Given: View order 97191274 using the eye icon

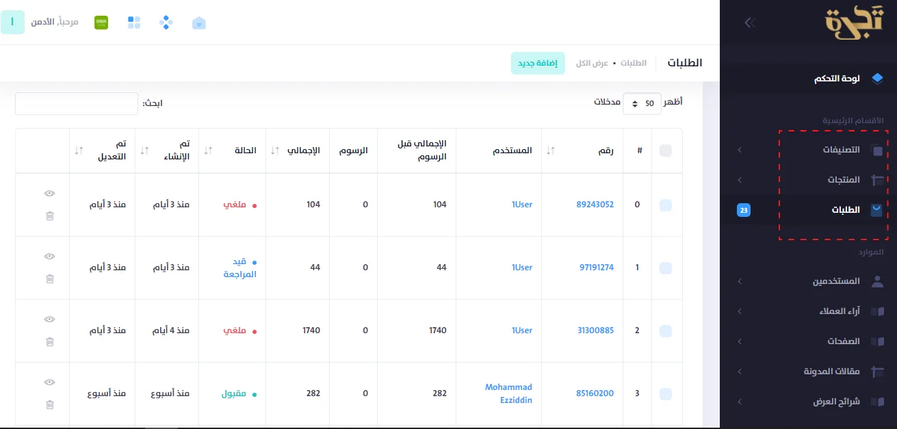Looking at the screenshot, I should (49, 256).
